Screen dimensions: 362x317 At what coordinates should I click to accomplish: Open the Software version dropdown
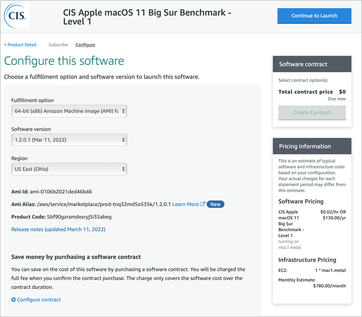[69, 140]
